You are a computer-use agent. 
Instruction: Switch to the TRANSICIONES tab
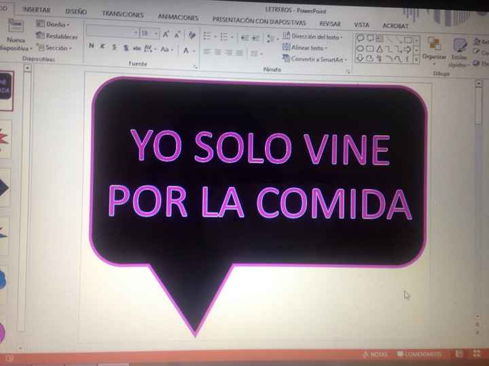click(123, 14)
